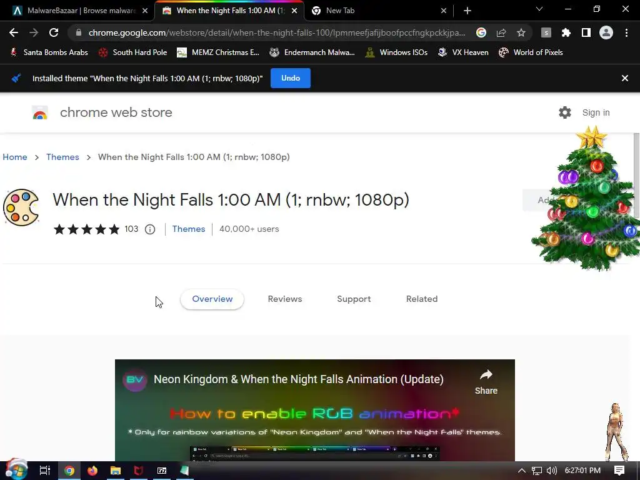Show hidden tray icons chevron
This screenshot has height=480, width=640.
[522, 471]
